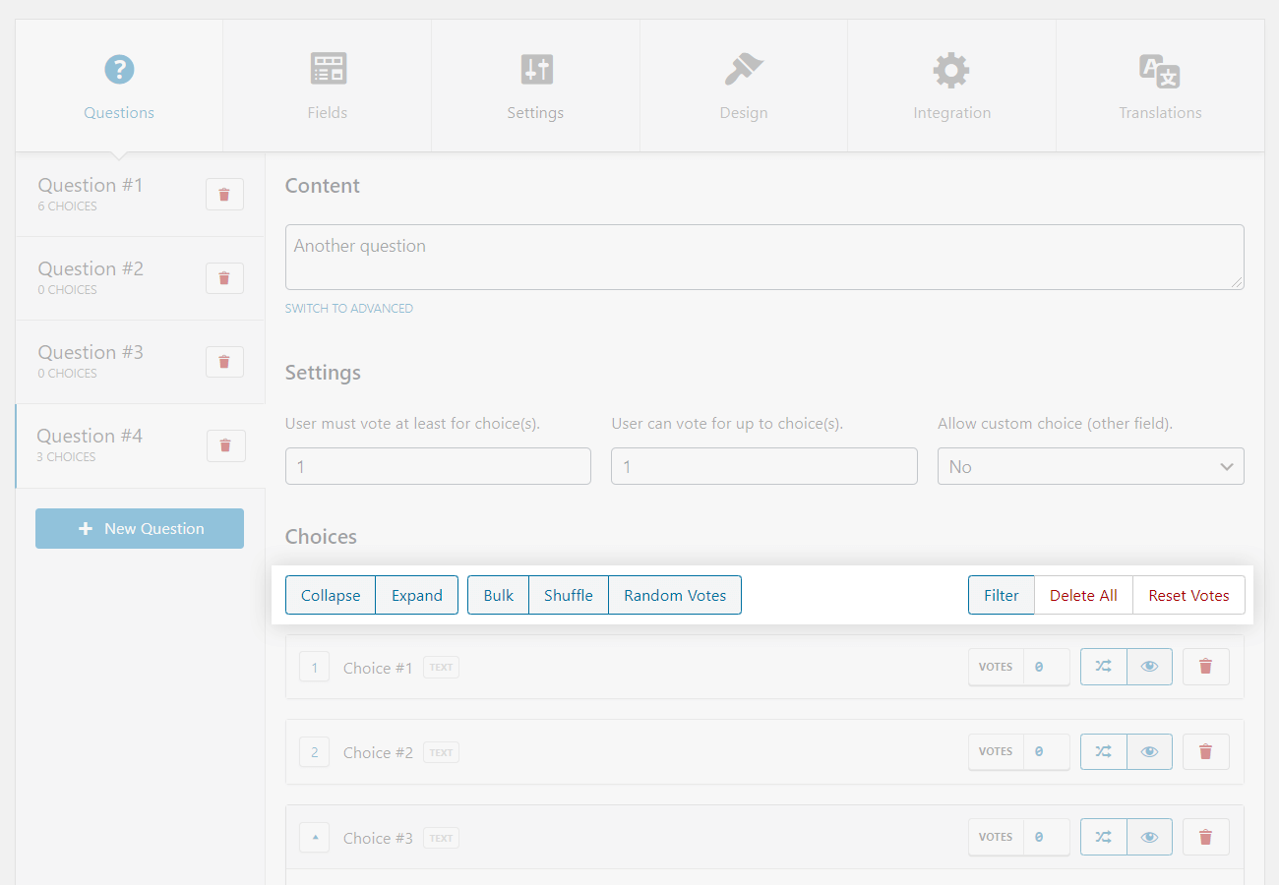Go to the Design tab
Viewport: 1279px width, 885px height.
click(x=744, y=86)
